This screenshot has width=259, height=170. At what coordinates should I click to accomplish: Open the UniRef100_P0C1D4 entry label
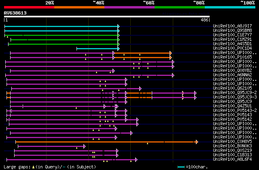(x=232, y=48)
